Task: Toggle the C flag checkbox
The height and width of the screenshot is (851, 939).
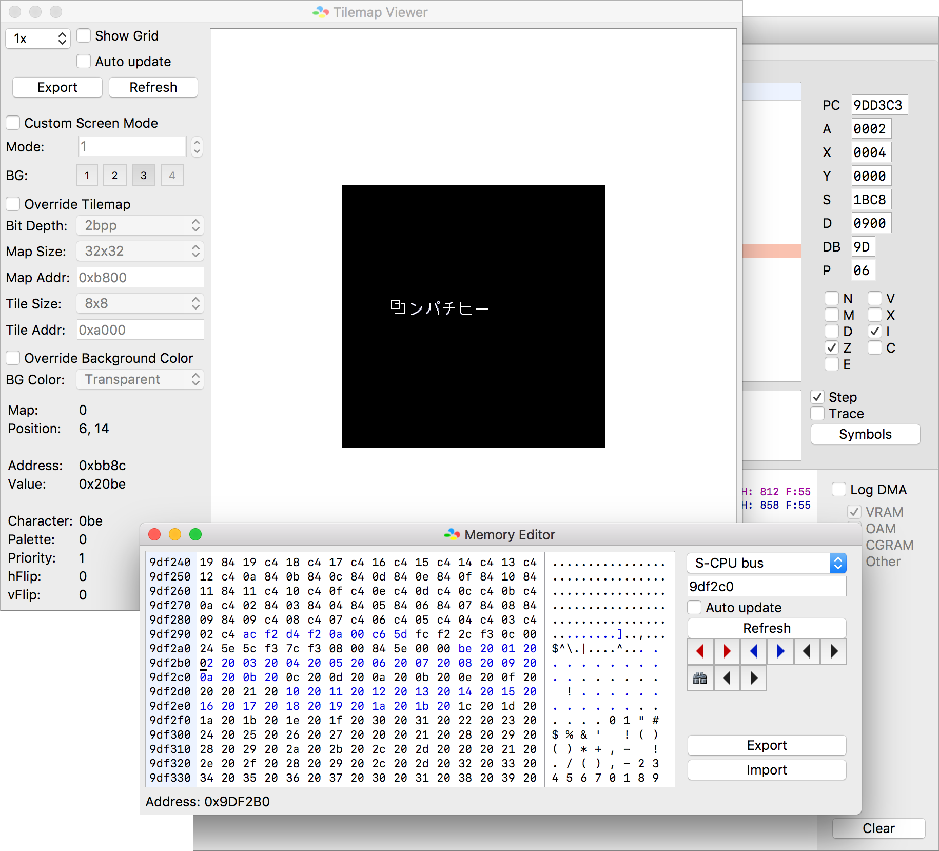Action: 875,348
